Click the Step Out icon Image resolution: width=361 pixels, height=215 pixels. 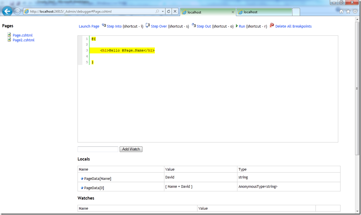click(194, 25)
